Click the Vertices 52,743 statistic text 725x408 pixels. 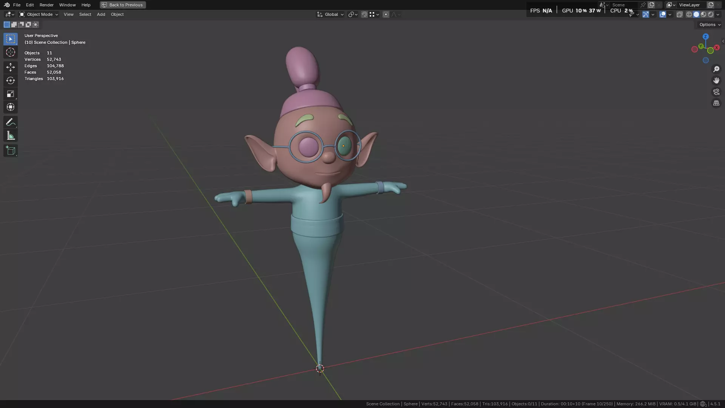coord(43,59)
